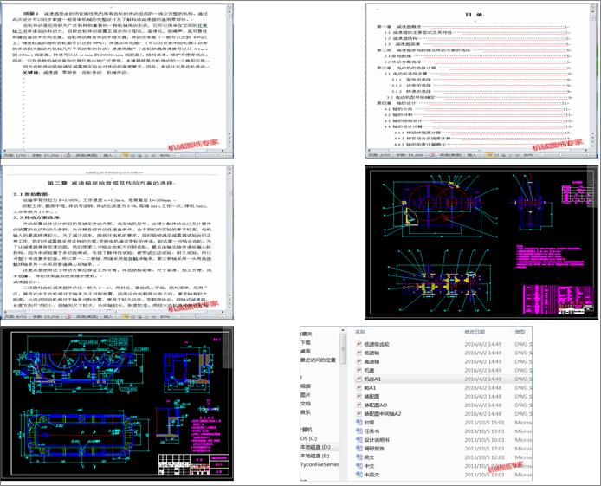
Task: Select print layout view in page 6/50 window
Action: pos(126,316)
